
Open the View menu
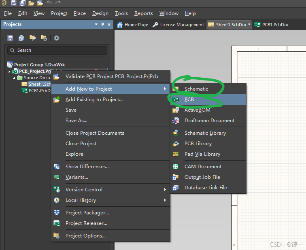tap(39, 13)
